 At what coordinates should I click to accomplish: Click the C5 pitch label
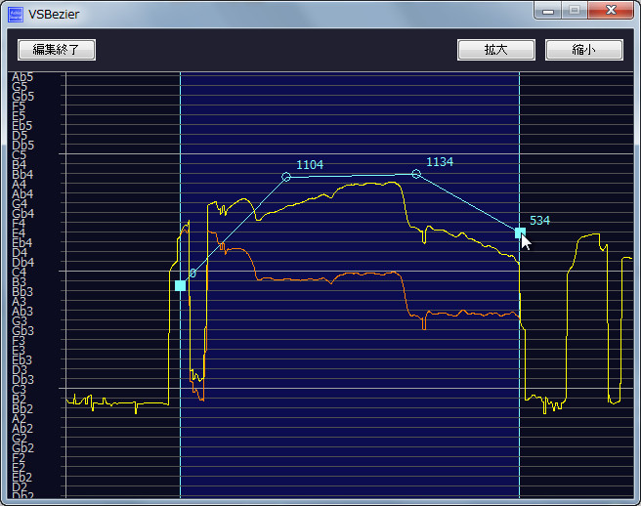19,155
